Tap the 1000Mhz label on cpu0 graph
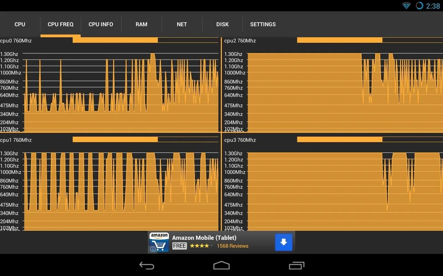Image resolution: width=443 pixels, height=276 pixels. tap(11, 73)
